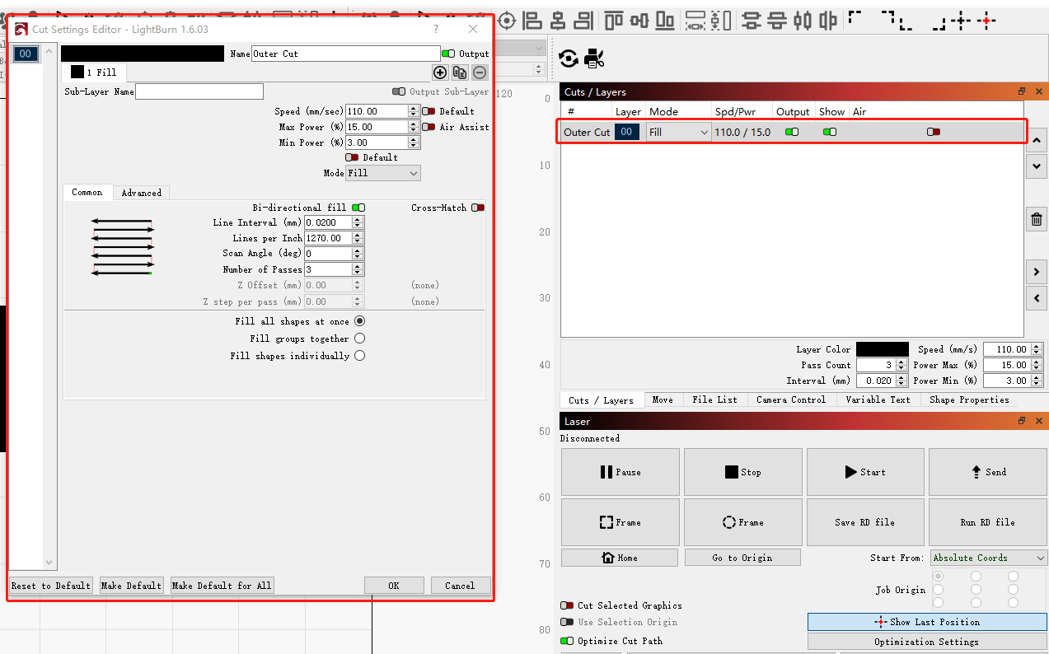Viewport: 1049px width, 654px height.
Task: Switch to the Advanced tab
Action: tap(142, 193)
